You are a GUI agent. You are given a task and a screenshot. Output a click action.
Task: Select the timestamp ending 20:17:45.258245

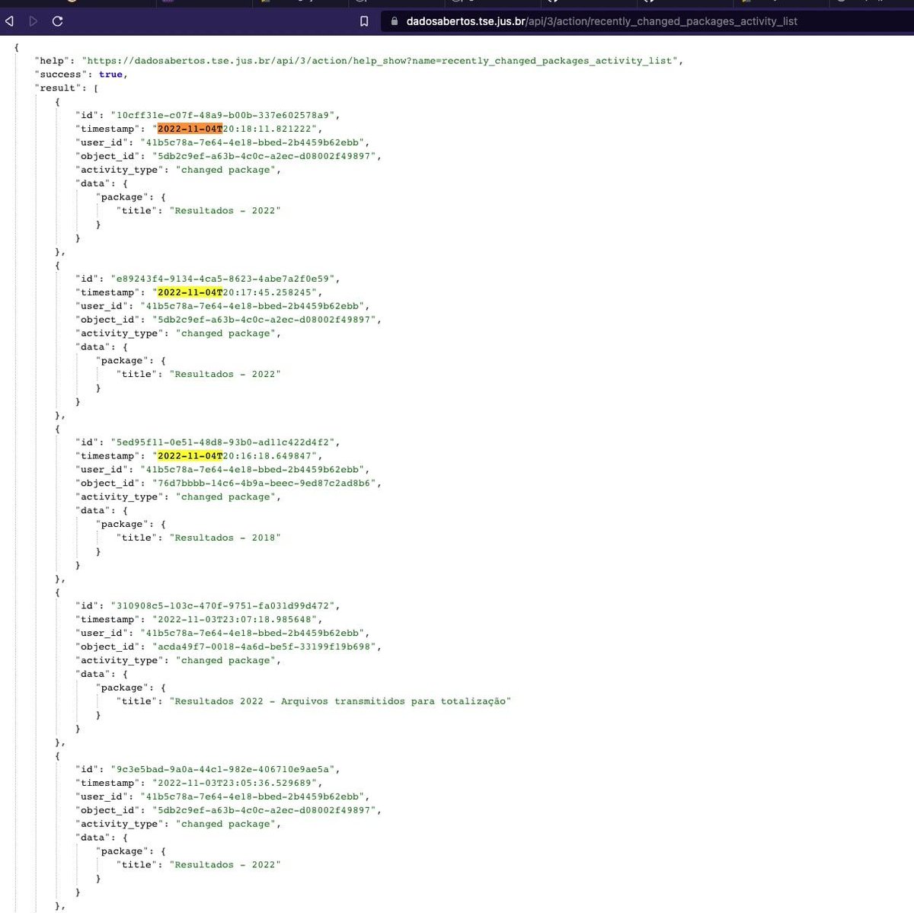tap(237, 293)
